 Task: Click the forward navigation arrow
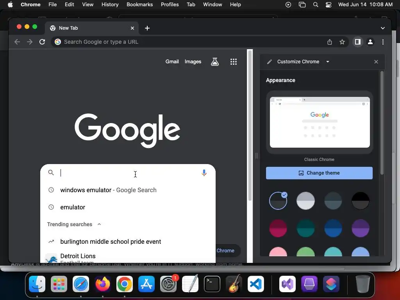pos(30,42)
